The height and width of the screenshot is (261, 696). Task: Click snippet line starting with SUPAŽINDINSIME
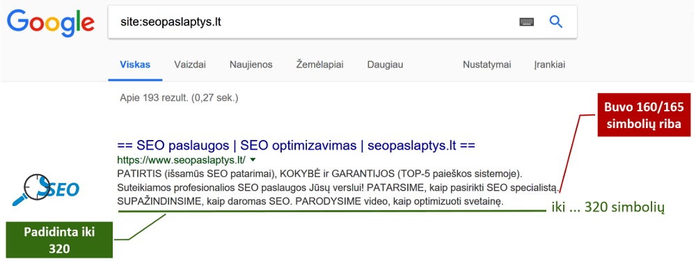[x=310, y=202]
